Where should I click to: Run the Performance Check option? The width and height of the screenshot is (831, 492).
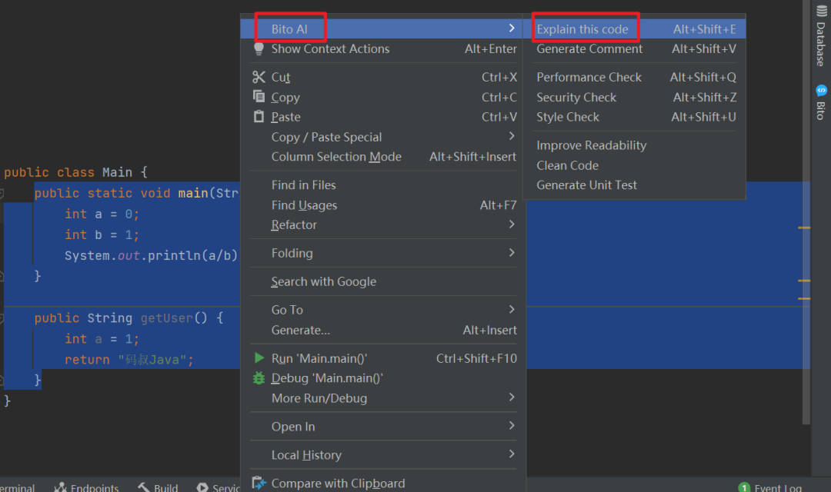point(634,78)
